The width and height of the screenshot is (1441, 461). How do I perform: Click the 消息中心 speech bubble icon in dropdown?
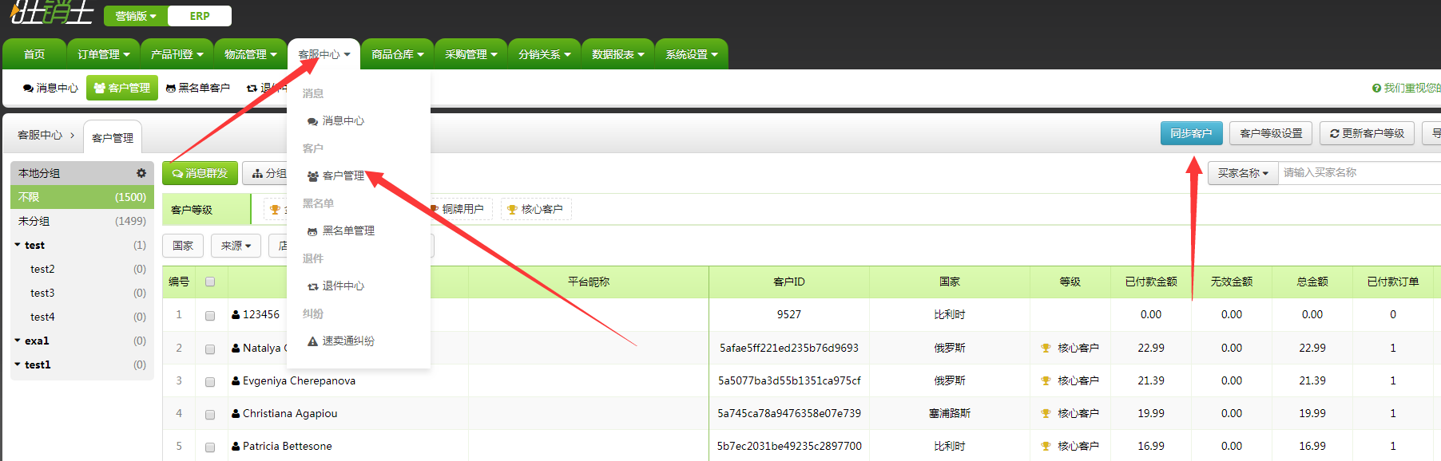pyautogui.click(x=312, y=121)
